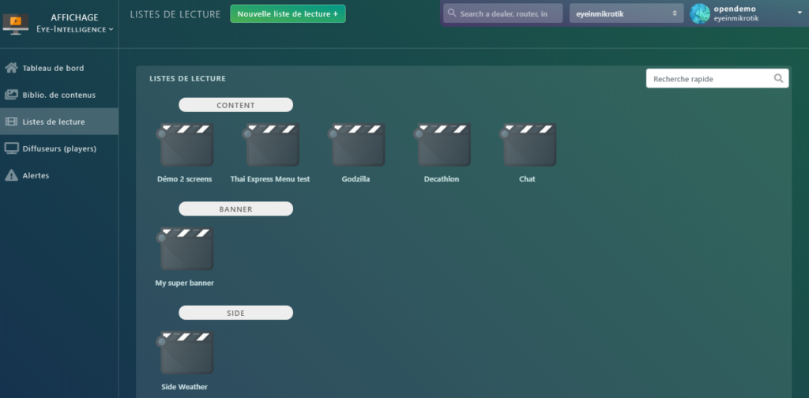809x398 pixels.
Task: Select the Godzilla playlist clapperboard icon
Action: coord(357,145)
